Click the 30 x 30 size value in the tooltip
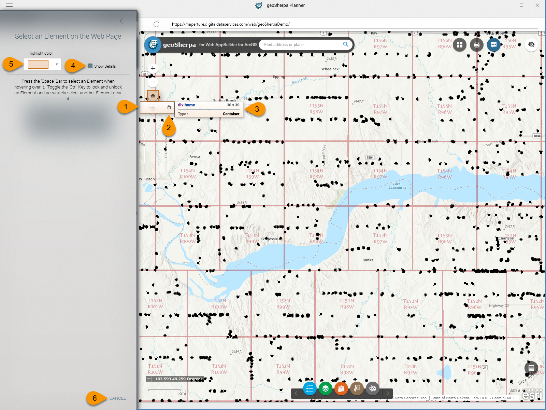This screenshot has height=410, width=546. pyautogui.click(x=233, y=105)
